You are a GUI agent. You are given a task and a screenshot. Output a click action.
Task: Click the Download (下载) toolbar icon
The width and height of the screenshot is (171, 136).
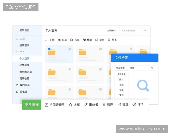coord(47,40)
